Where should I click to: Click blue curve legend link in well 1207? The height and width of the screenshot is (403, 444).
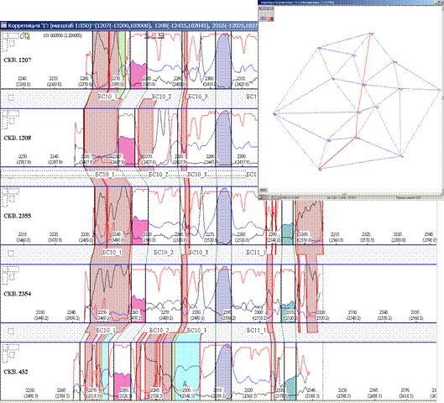pyautogui.click(x=146, y=35)
